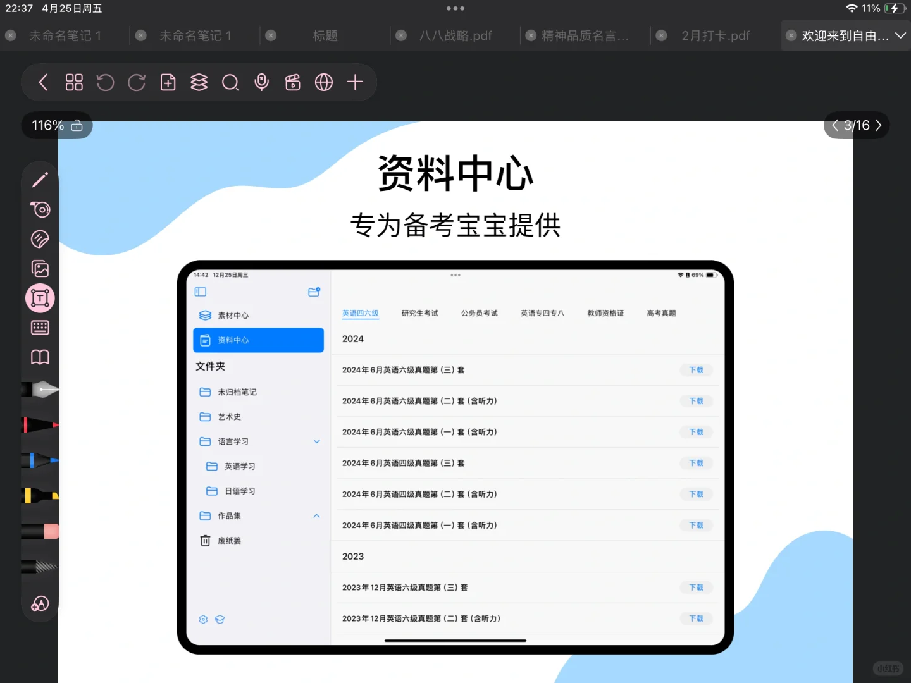Open the web browser globe tool

[323, 82]
